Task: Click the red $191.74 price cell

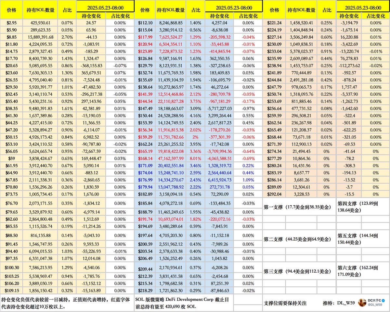Action: (145, 219)
